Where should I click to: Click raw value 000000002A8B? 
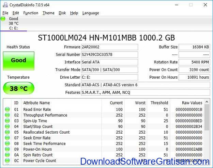coord(189,149)
